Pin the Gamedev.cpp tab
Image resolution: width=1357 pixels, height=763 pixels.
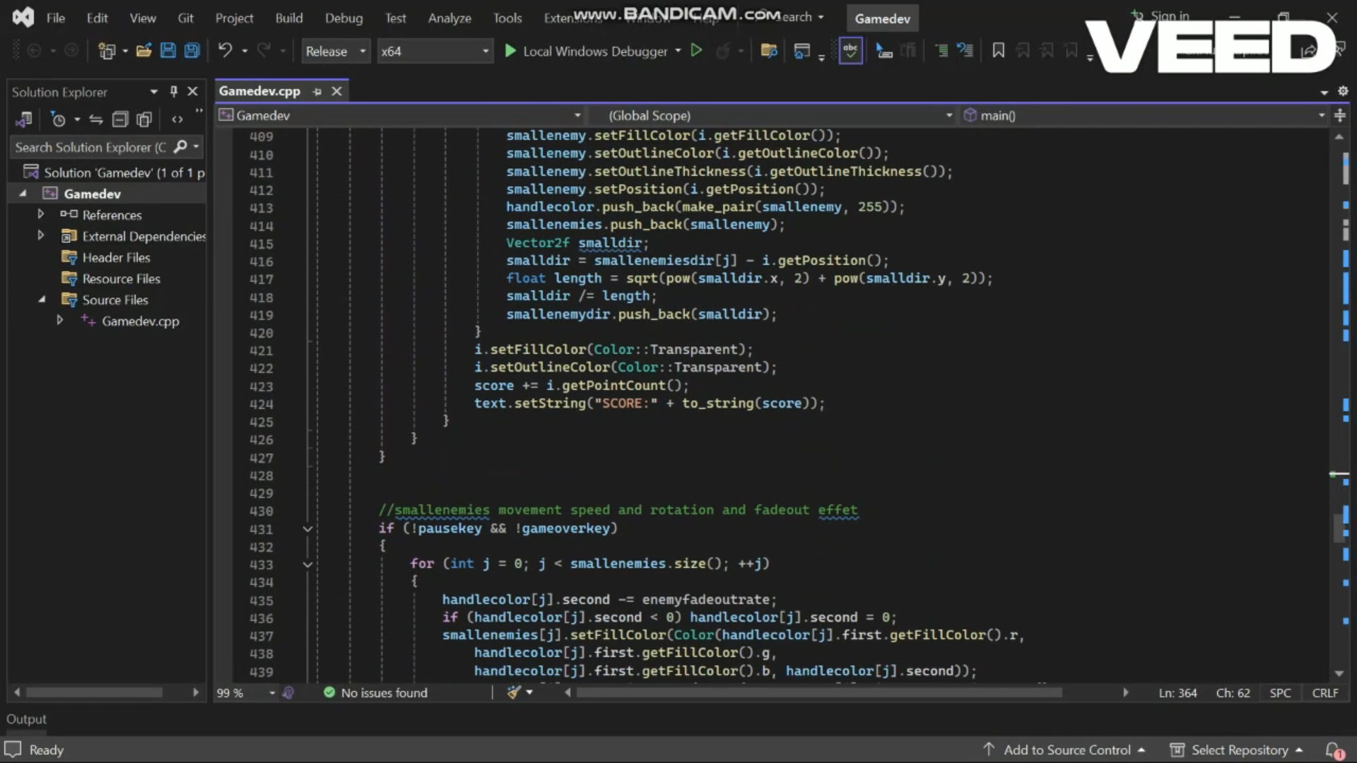point(317,91)
